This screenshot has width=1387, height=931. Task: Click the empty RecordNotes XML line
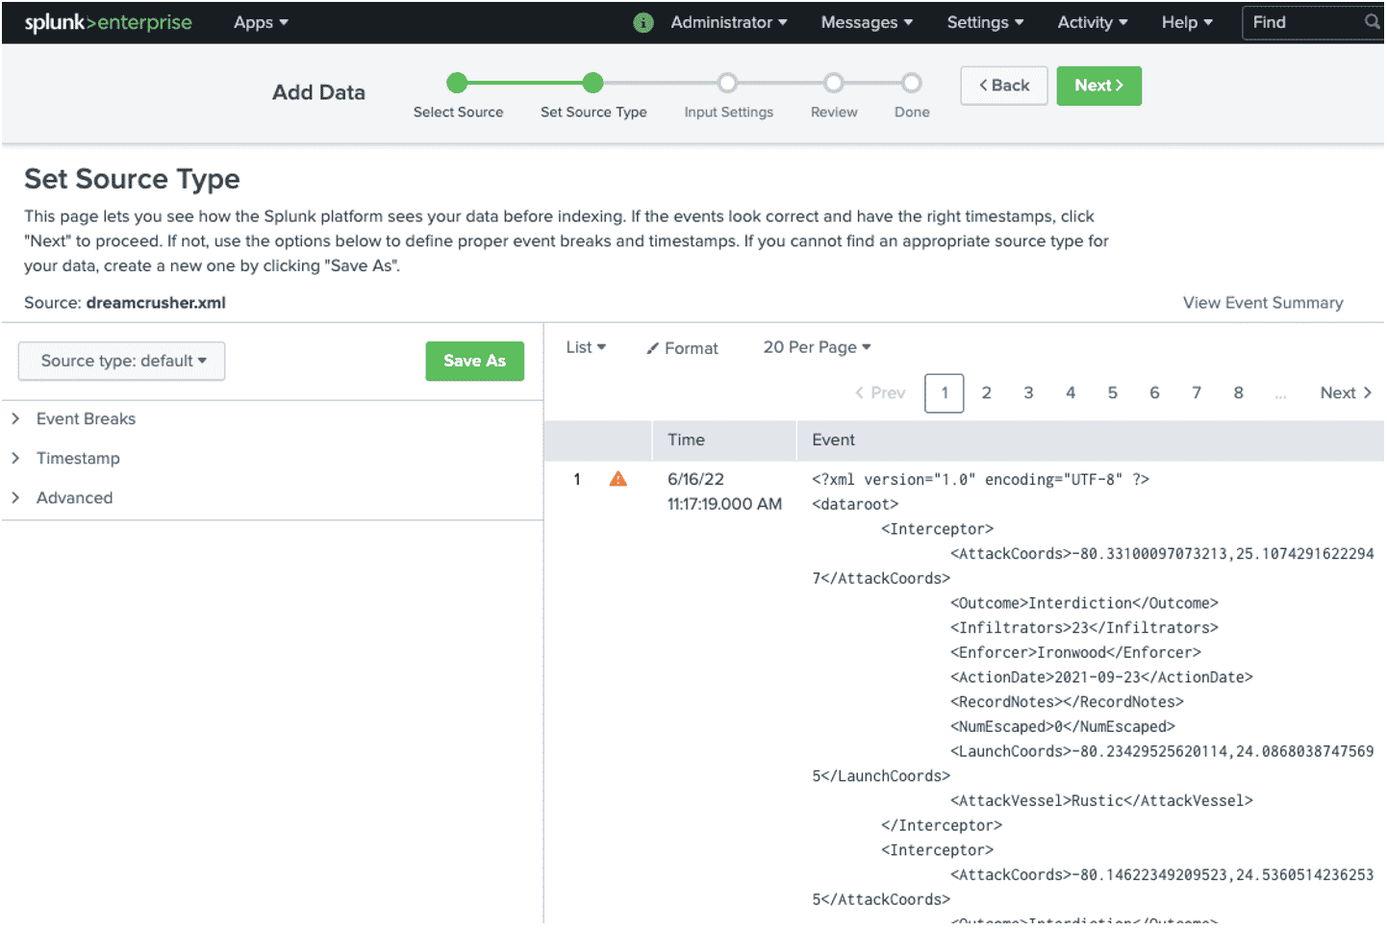pos(1067,702)
